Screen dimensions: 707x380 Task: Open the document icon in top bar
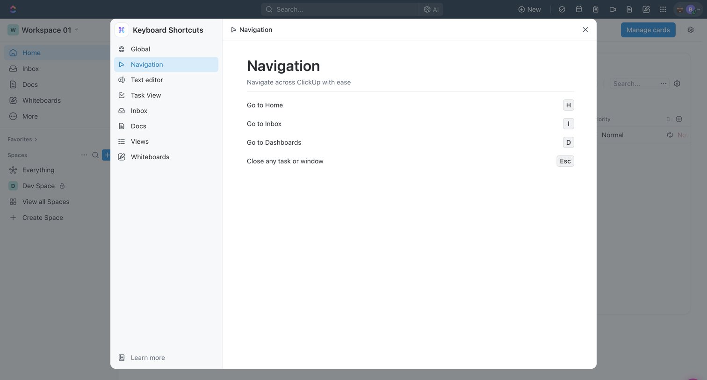[x=629, y=9]
